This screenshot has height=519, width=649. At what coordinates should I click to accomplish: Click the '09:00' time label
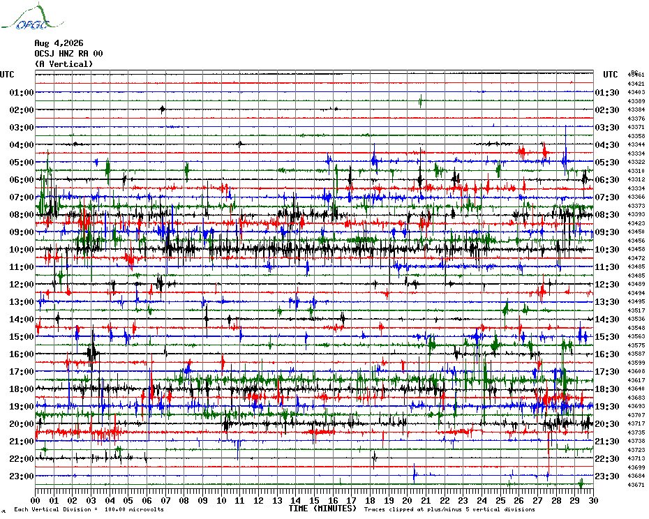22,232
